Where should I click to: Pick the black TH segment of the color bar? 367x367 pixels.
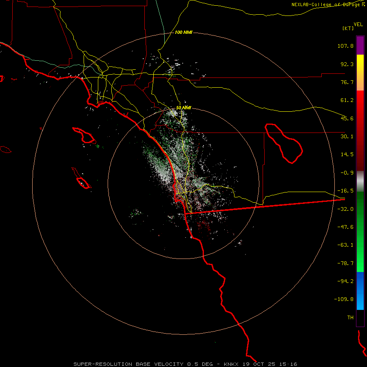click(360, 318)
